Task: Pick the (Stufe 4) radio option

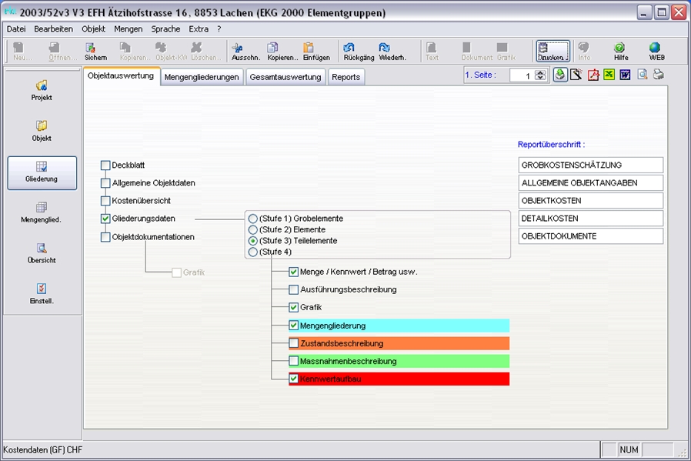Action: click(253, 252)
